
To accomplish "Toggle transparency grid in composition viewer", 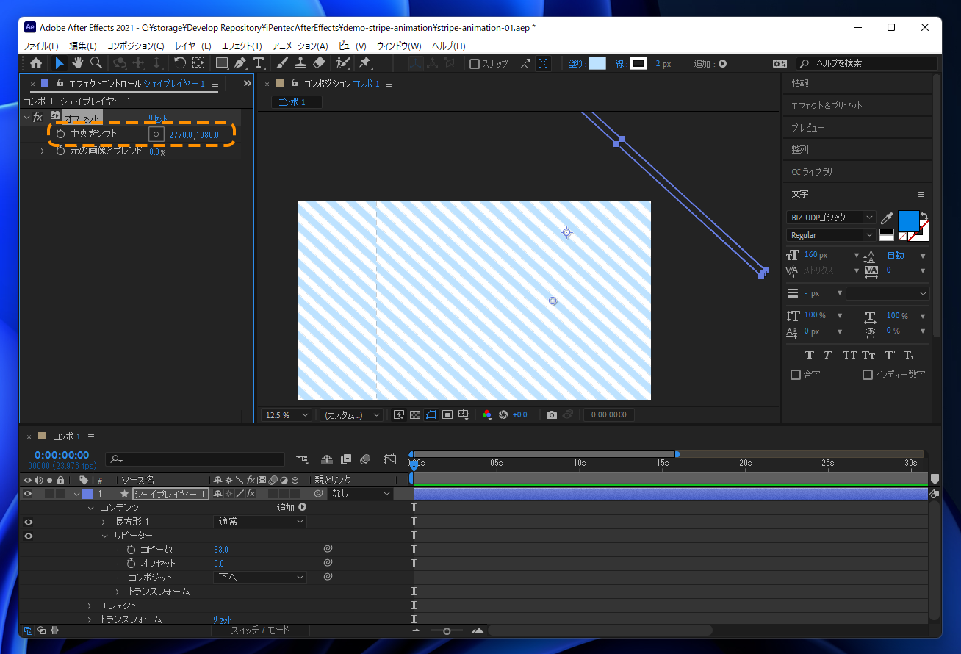I will click(415, 415).
